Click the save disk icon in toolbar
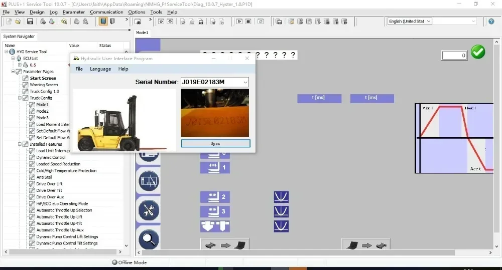 point(30,22)
